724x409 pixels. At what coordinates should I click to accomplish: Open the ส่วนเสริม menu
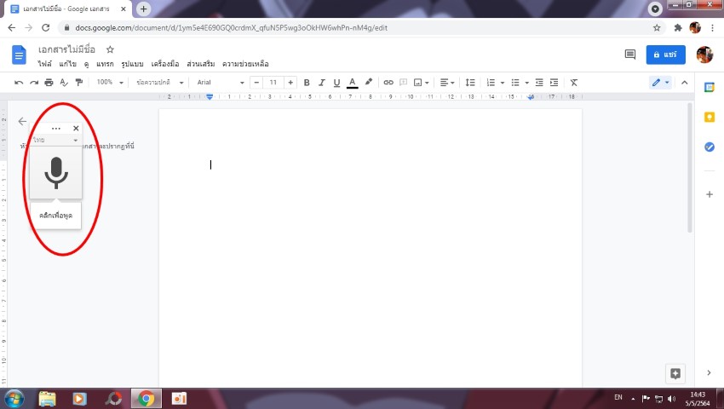coord(200,64)
